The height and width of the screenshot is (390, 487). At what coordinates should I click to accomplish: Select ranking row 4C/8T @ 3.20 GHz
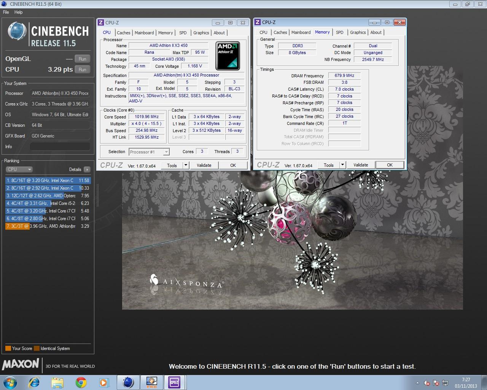[x=48, y=211]
